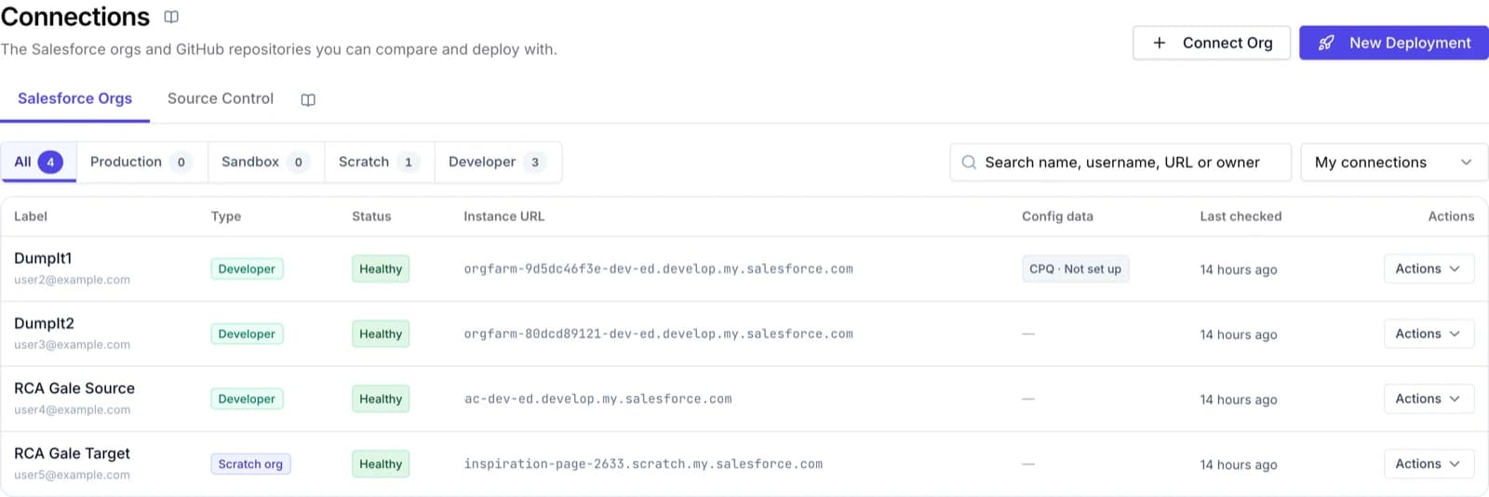Screen dimensions: 1489x497
Task: Click user2@example.com under DumpIt1
Action: (x=72, y=280)
